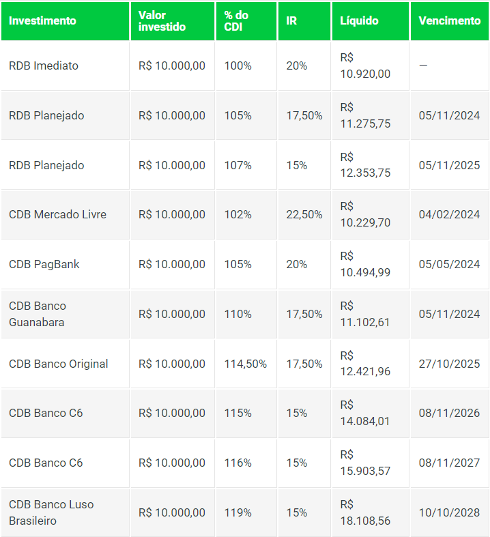Viewport: 490px width, 537px height.
Task: Click the CDB Banco Original cell
Action: point(59,364)
